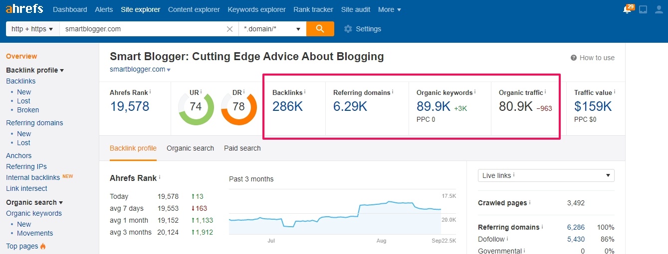
Task: Click the 5,430 dofollow count
Action: (x=576, y=239)
